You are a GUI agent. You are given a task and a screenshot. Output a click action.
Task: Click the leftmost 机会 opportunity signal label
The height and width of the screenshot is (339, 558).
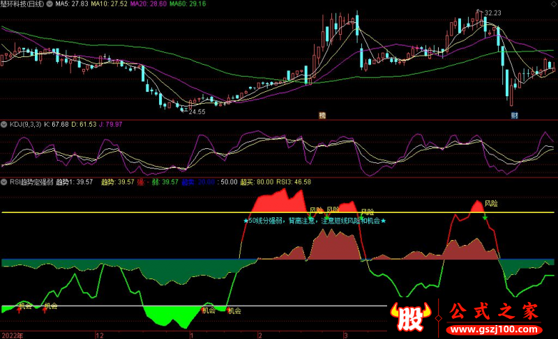click(x=25, y=305)
